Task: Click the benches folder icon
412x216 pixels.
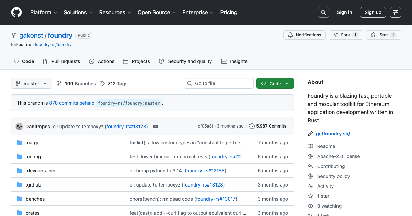Action: 20,199
